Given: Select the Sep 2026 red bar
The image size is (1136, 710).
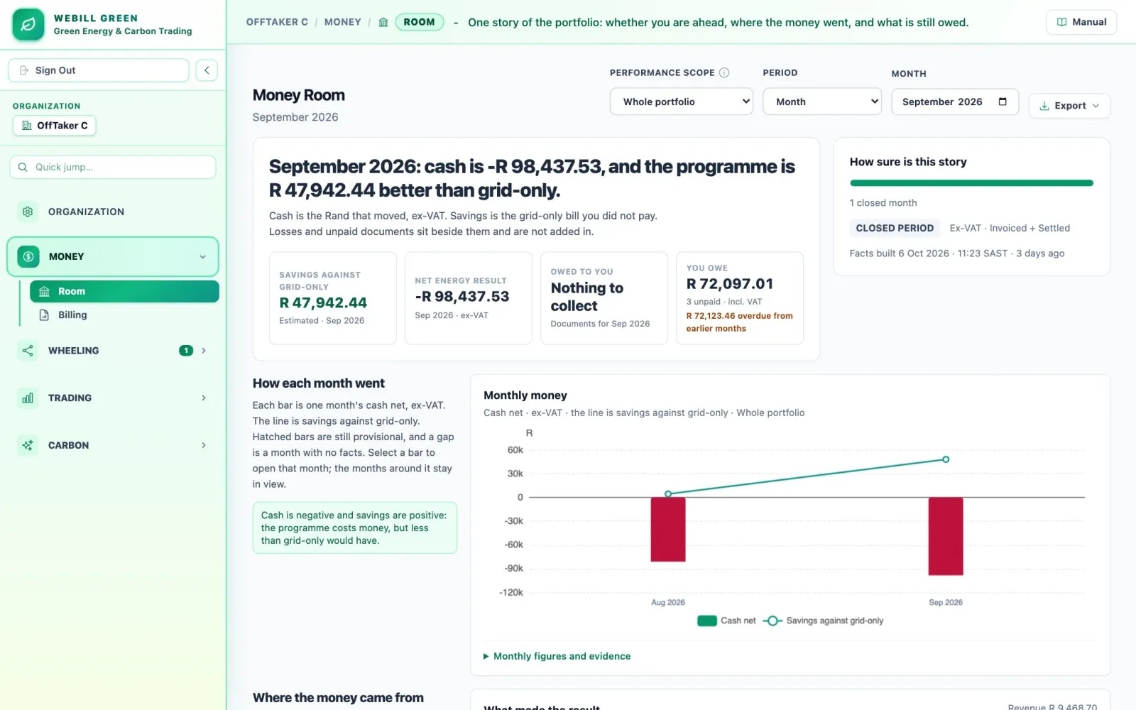Looking at the screenshot, I should click(x=946, y=536).
